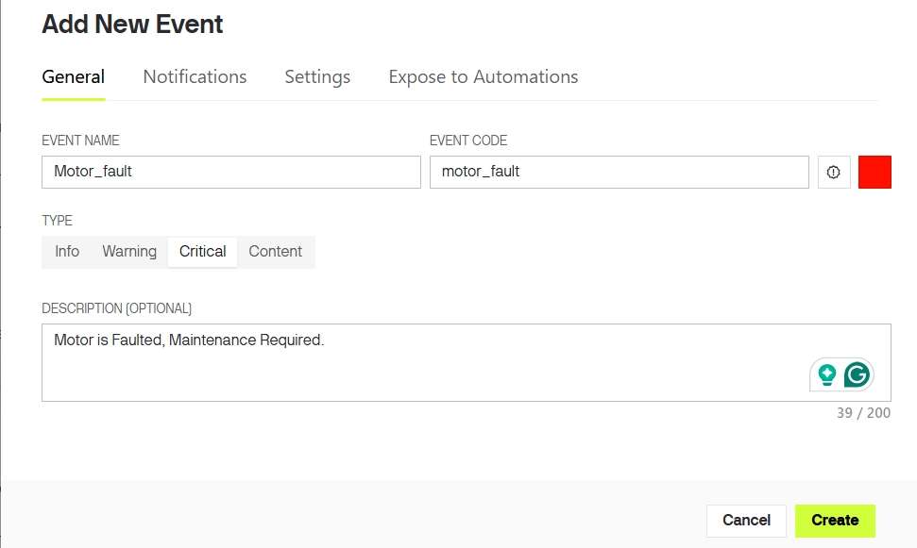The image size is (917, 548).
Task: Select the Warning event type
Action: coord(129,252)
